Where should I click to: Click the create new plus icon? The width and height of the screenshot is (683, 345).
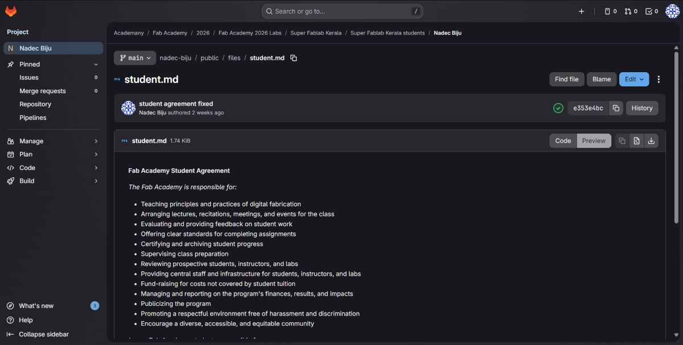(581, 11)
